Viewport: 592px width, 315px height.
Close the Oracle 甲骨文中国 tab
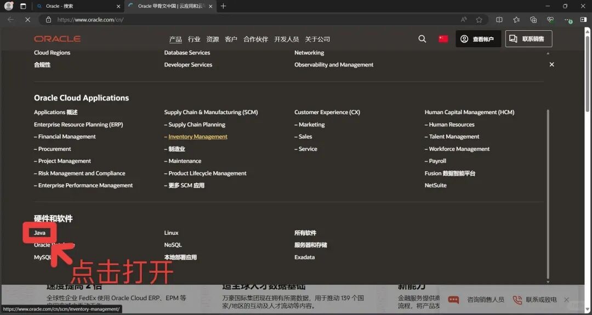[210, 6]
